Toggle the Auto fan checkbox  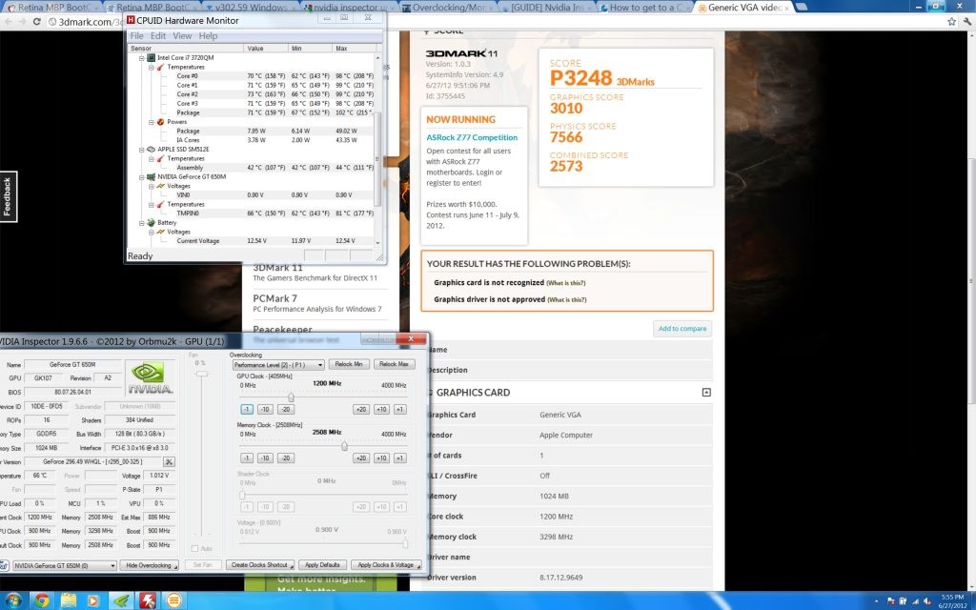point(194,548)
